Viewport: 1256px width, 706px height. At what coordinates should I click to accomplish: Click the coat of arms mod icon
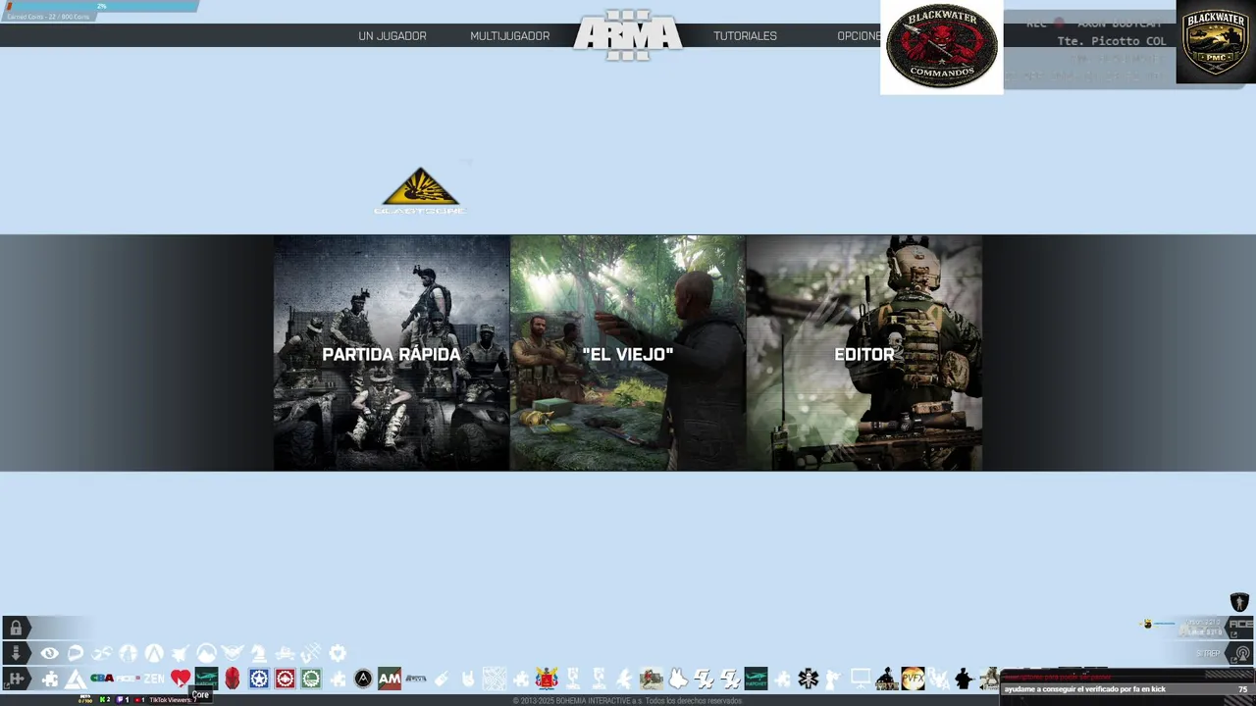tap(547, 679)
